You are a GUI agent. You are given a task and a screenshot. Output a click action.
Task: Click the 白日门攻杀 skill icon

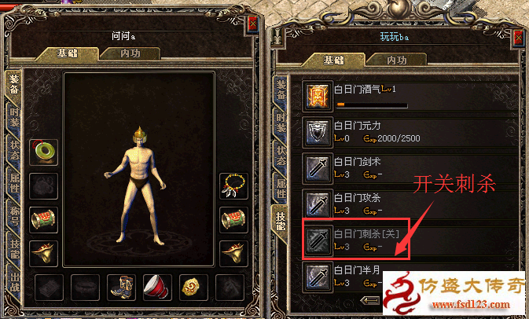318,204
